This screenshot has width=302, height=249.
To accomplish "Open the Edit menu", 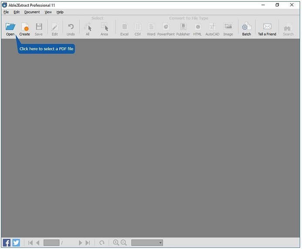I will (17, 12).
